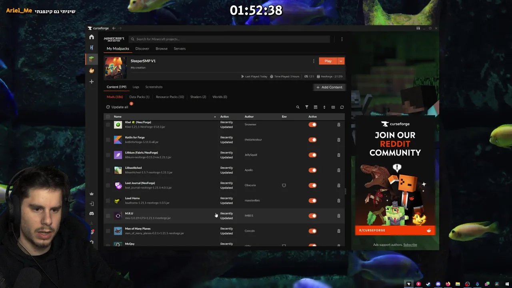The height and width of the screenshot is (288, 512).
Task: Click the columns layout icon
Action: pyautogui.click(x=333, y=107)
